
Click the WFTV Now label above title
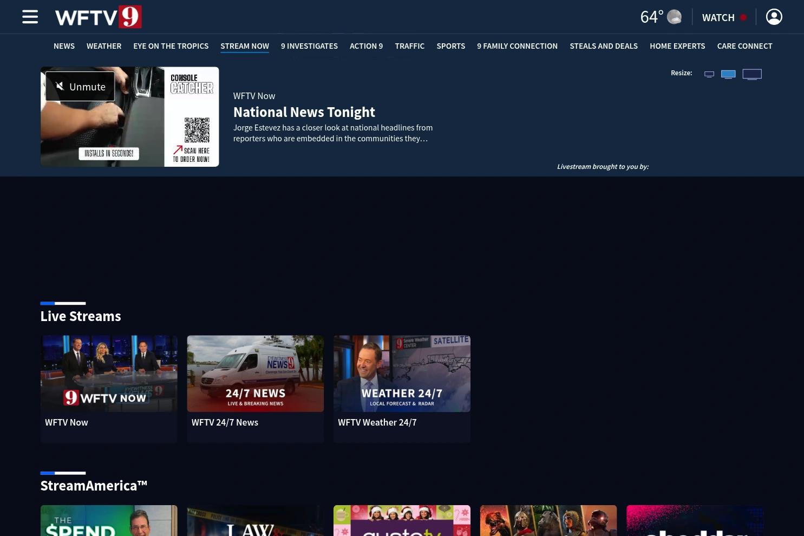click(254, 96)
